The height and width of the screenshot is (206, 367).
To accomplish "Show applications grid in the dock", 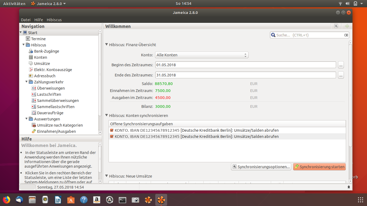I will (x=361, y=200).
